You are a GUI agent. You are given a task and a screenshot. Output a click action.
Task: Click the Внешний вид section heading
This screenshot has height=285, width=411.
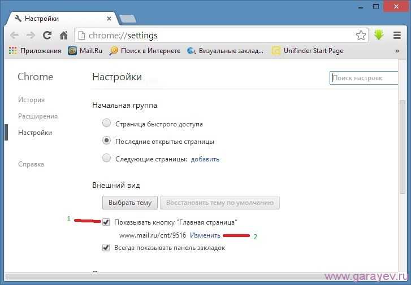(x=116, y=185)
